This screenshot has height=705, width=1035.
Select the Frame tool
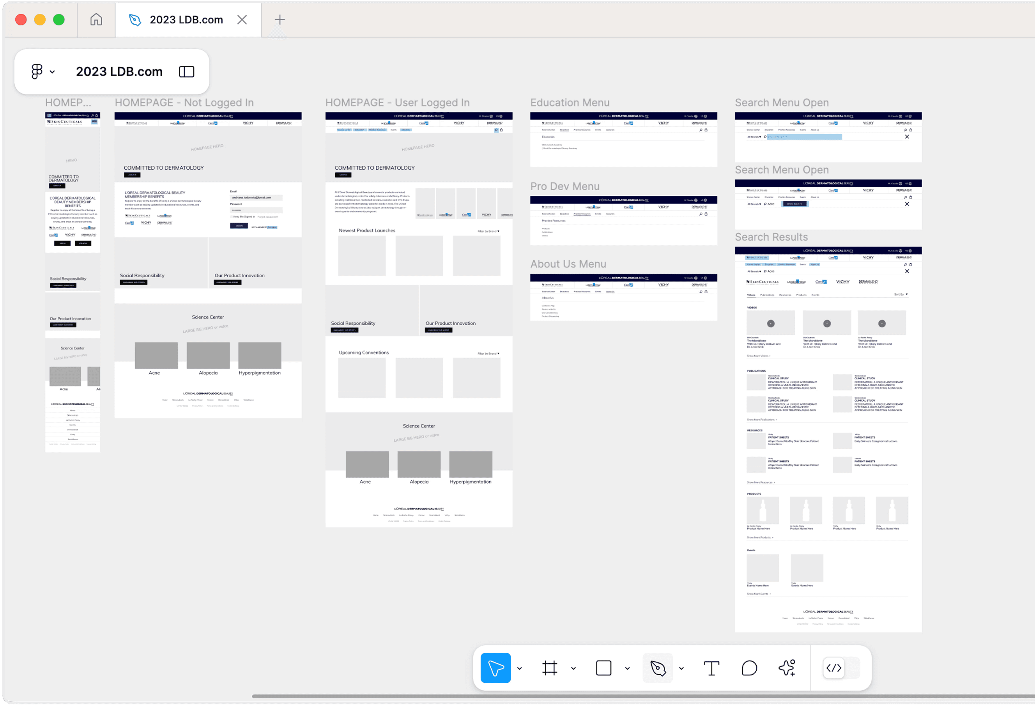coord(550,668)
